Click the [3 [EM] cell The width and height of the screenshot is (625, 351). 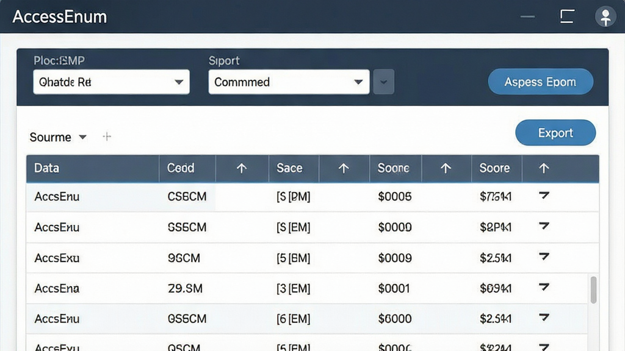[x=294, y=288]
